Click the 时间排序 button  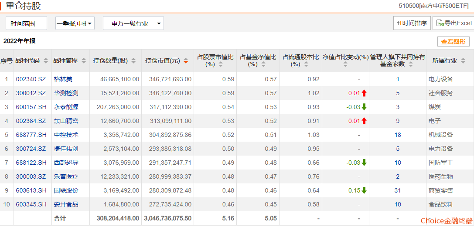pyautogui.click(x=412, y=23)
